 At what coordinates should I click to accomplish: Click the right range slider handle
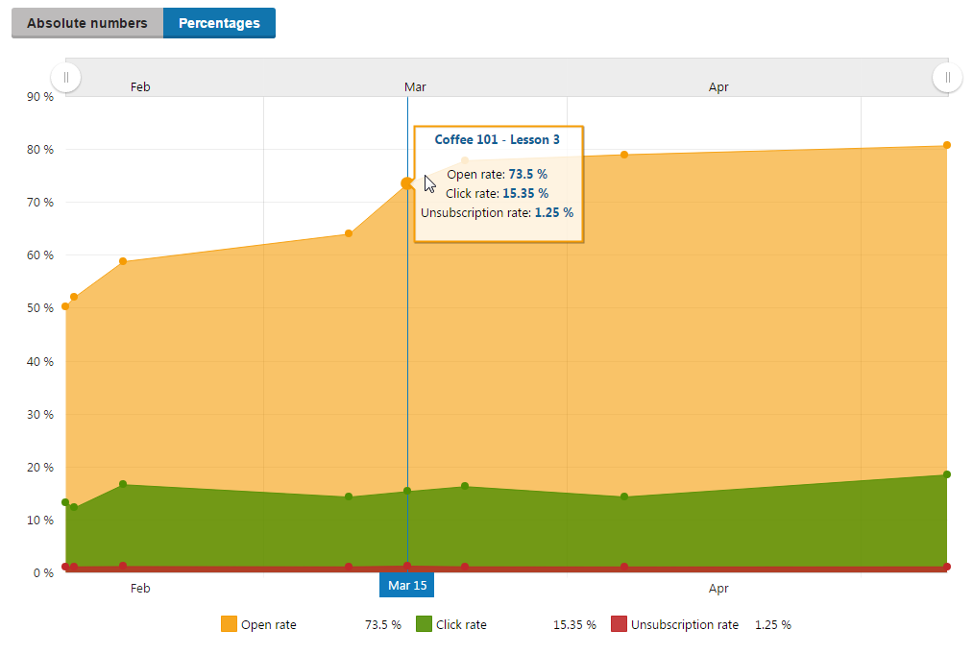coord(947,77)
